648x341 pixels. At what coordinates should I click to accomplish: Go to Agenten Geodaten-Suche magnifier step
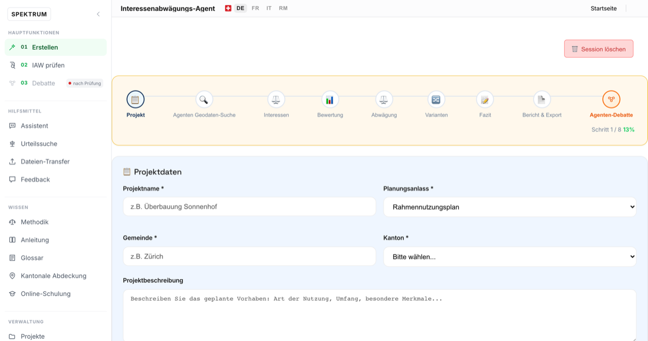pos(204,99)
